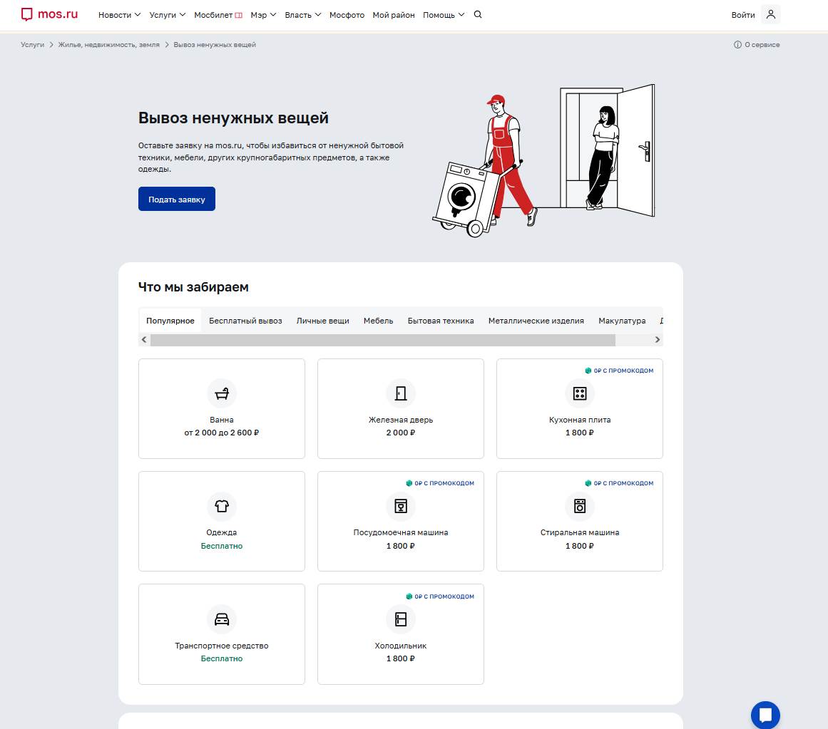Image resolution: width=828 pixels, height=729 pixels.
Task: Open the Помощь dropdown menu
Action: point(444,15)
